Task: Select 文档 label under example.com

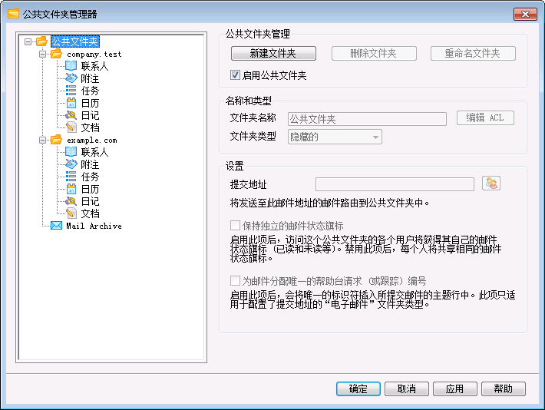Action: (90, 213)
